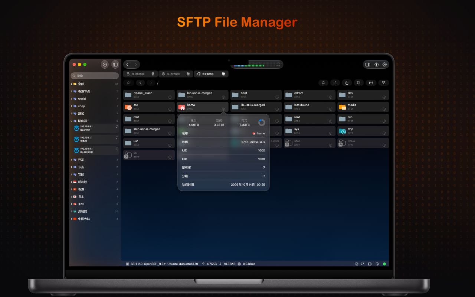This screenshot has height=297, width=475.
Task: Refresh the directory listing
Action: tap(335, 83)
